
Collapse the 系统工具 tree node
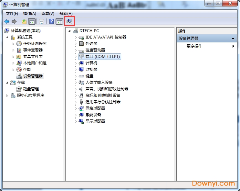pos(7,37)
